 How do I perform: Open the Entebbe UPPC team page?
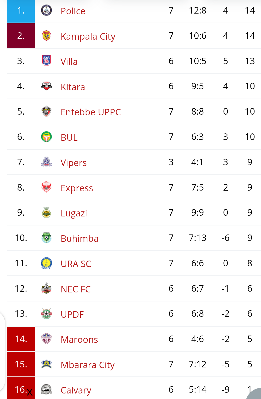point(91,111)
